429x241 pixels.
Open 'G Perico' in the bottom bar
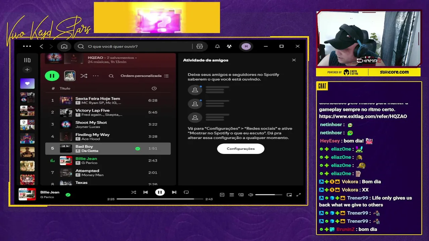click(47, 197)
